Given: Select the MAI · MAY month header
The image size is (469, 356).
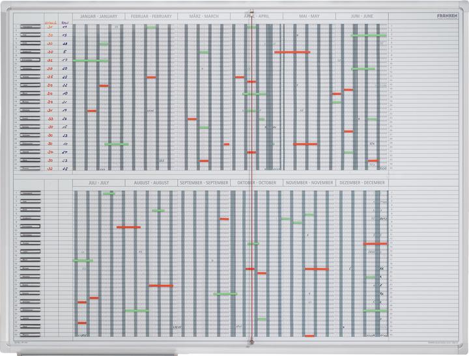Looking at the screenshot, I should point(309,16).
